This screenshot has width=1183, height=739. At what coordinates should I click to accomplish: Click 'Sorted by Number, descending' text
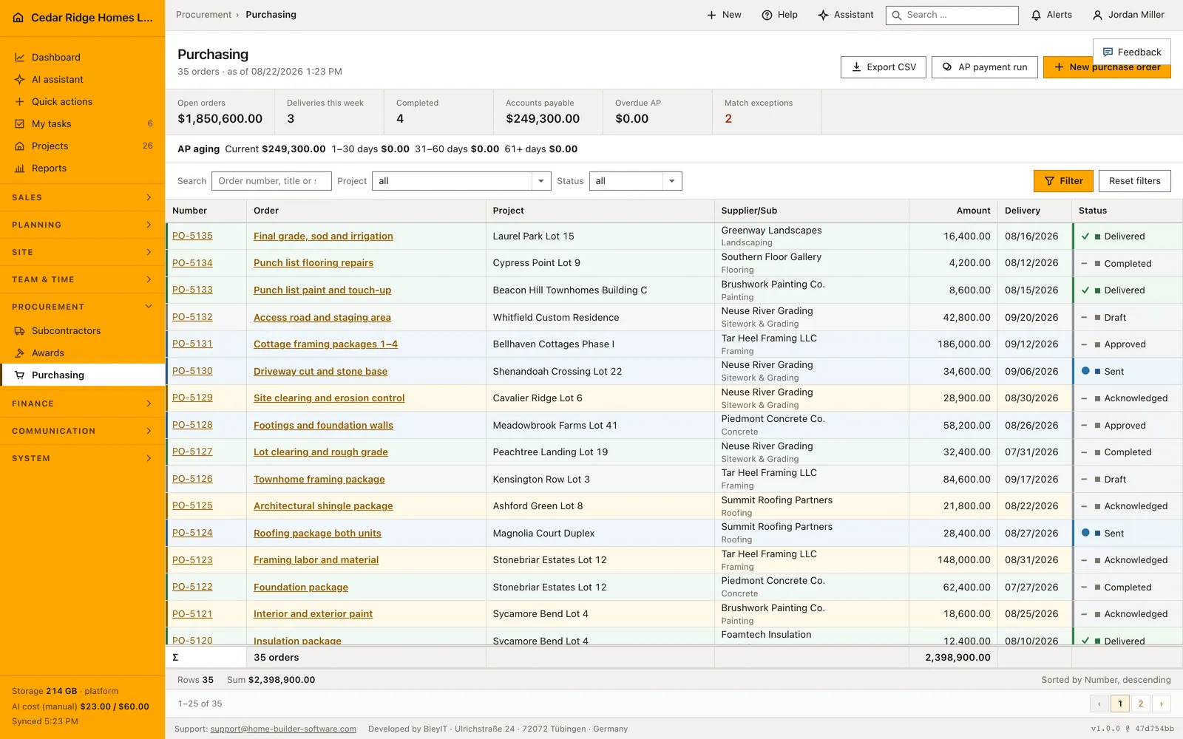tap(1106, 680)
